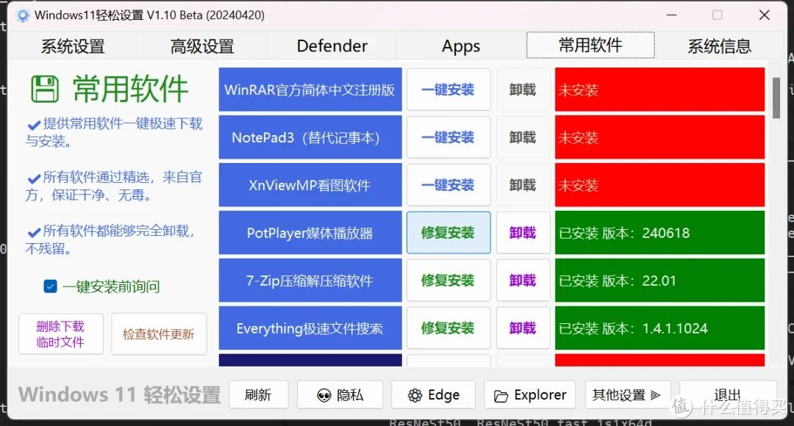This screenshot has width=794, height=426.
Task: Click the 所有软件通过精选 description text
Action: coord(115,186)
